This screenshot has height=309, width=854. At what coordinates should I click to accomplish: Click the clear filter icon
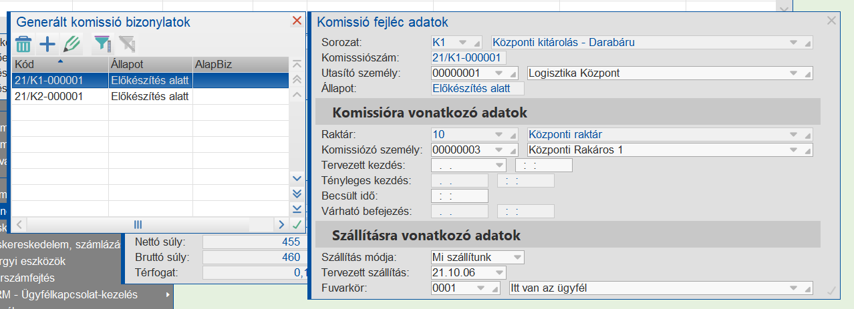click(x=126, y=45)
